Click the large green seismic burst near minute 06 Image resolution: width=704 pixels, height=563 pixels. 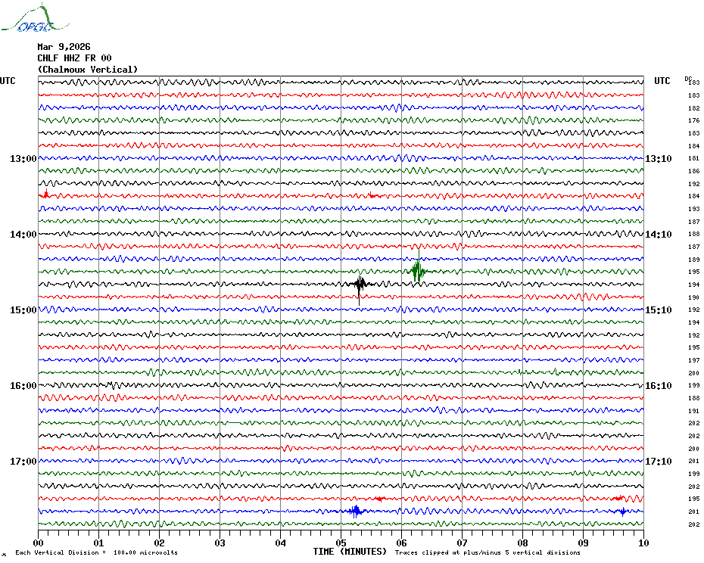click(418, 270)
